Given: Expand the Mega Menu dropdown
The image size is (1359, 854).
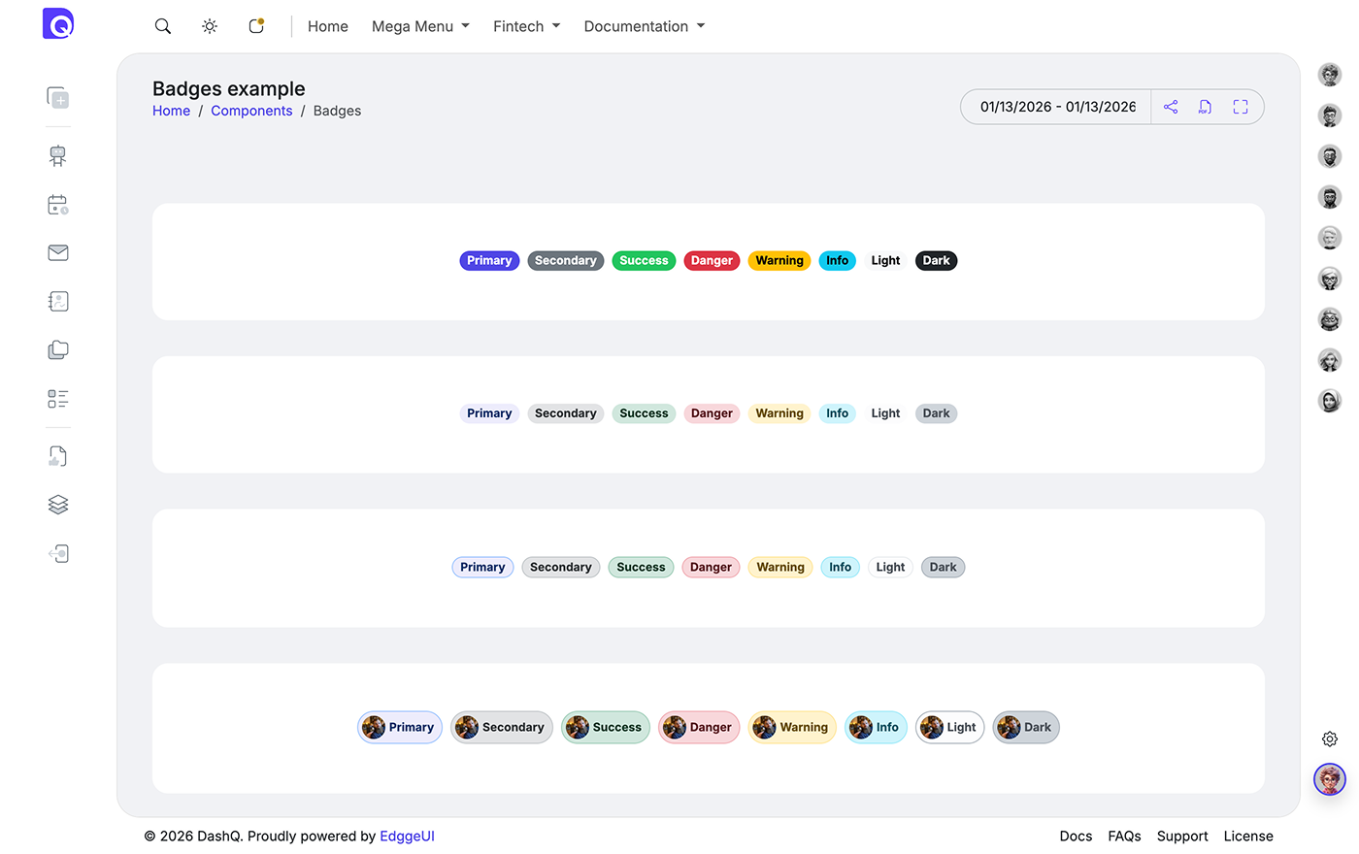Looking at the screenshot, I should coord(420,26).
